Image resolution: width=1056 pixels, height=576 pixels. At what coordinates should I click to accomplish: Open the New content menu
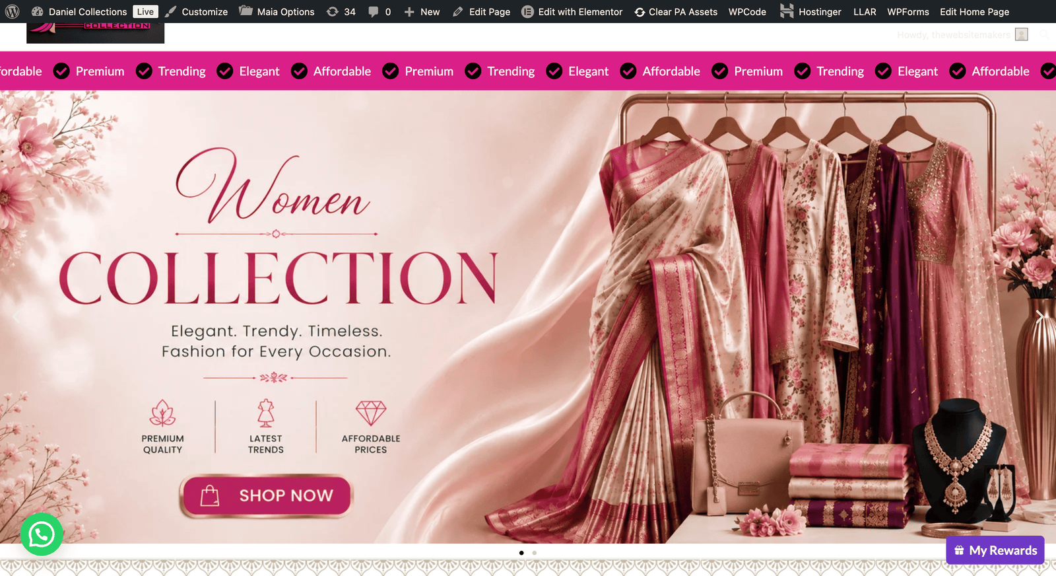tap(422, 12)
